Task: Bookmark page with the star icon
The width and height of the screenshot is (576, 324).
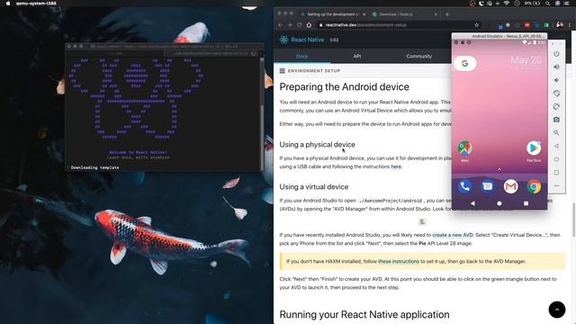Action: click(x=477, y=25)
